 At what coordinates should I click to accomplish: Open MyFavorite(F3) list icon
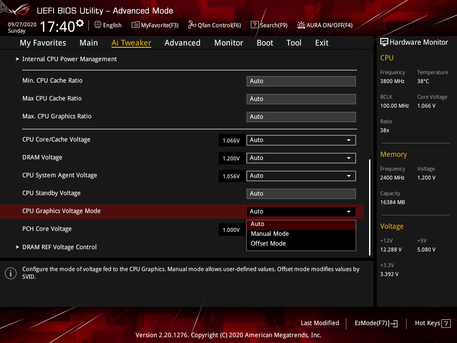pos(135,25)
